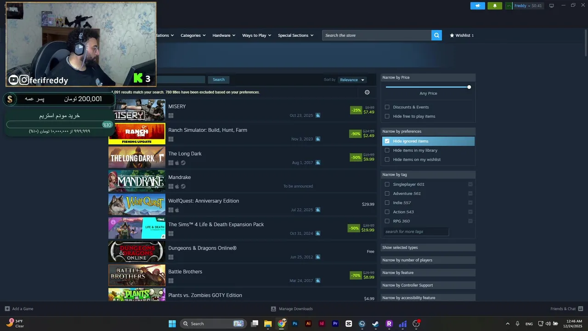This screenshot has height=331, width=588.
Task: Open Friends & Chat icon
Action: (581, 309)
